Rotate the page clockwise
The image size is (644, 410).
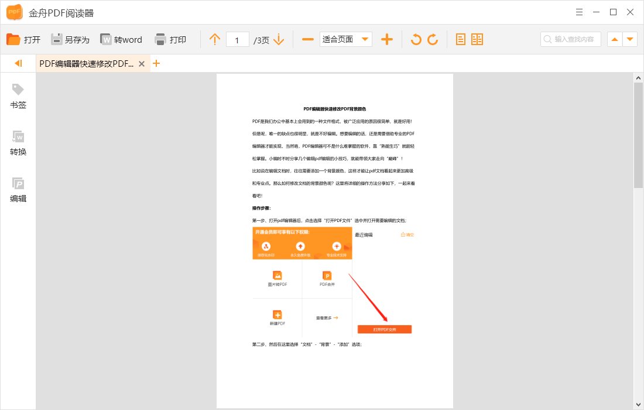pos(434,39)
